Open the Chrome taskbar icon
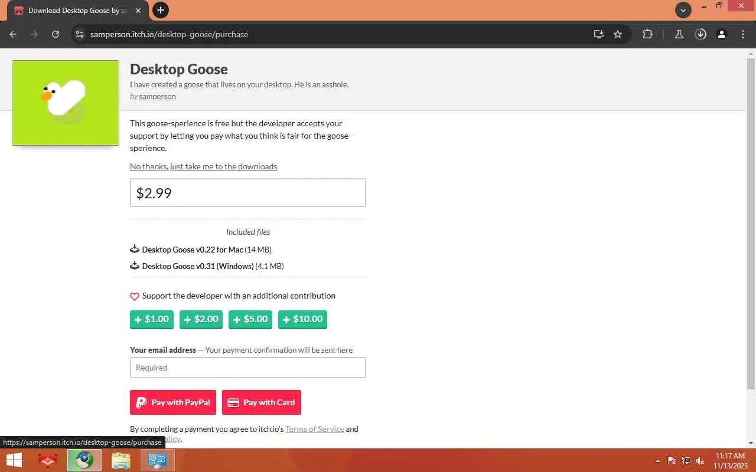756x472 pixels. (x=84, y=460)
